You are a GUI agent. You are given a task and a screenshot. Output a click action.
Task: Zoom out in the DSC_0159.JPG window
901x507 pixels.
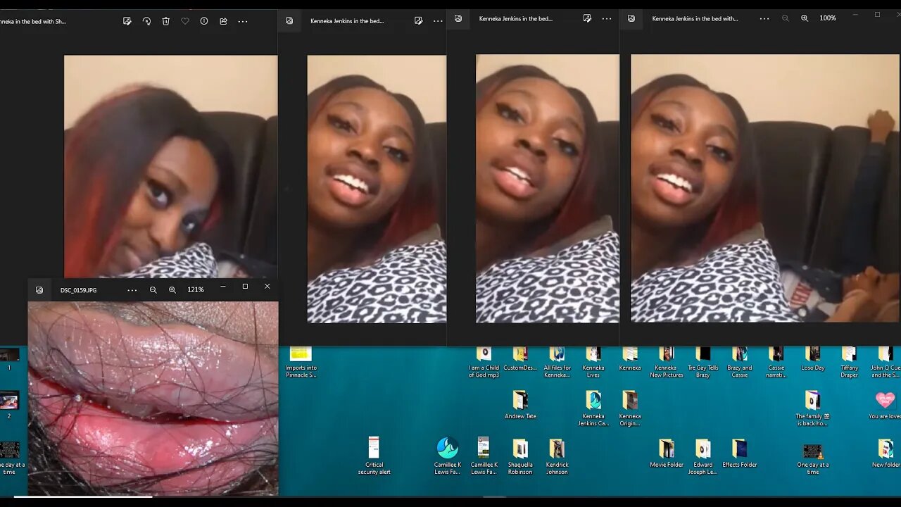point(153,289)
